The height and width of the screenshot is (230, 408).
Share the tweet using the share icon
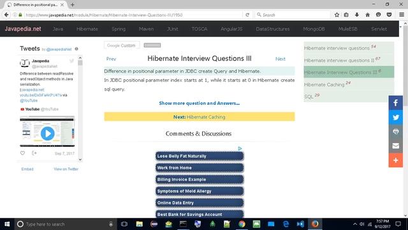coord(34,153)
